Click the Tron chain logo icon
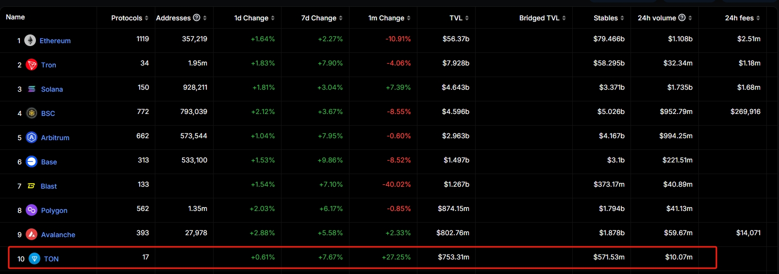The height and width of the screenshot is (274, 779). [x=32, y=65]
